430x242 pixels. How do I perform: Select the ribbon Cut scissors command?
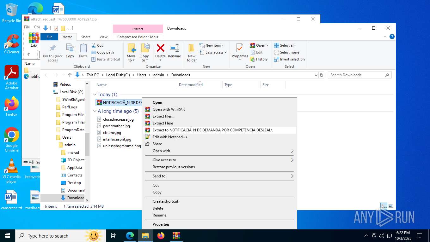click(97, 45)
